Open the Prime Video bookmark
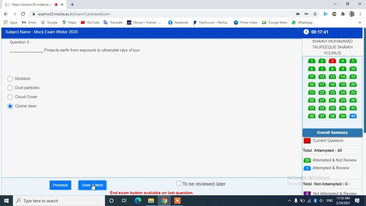 point(246,22)
